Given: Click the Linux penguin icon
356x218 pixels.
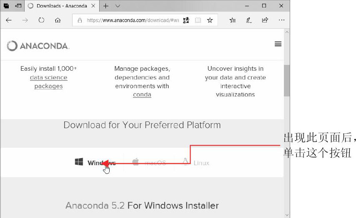Looking at the screenshot, I should coord(186,162).
